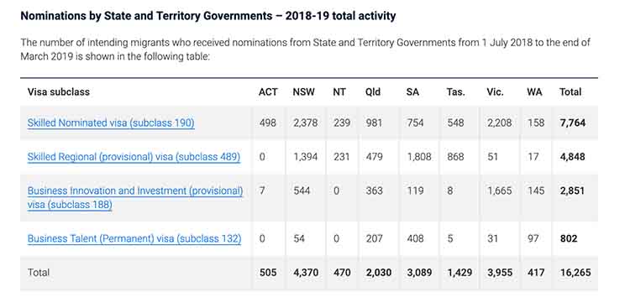
Task: Select the NT column header
Action: click(339, 92)
